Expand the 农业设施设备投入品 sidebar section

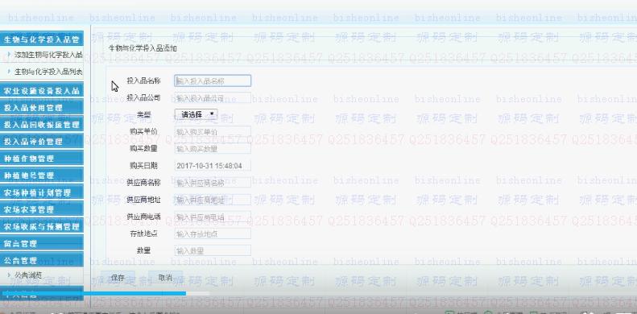(41, 91)
